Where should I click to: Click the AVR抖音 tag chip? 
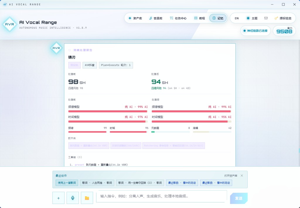click(90, 65)
